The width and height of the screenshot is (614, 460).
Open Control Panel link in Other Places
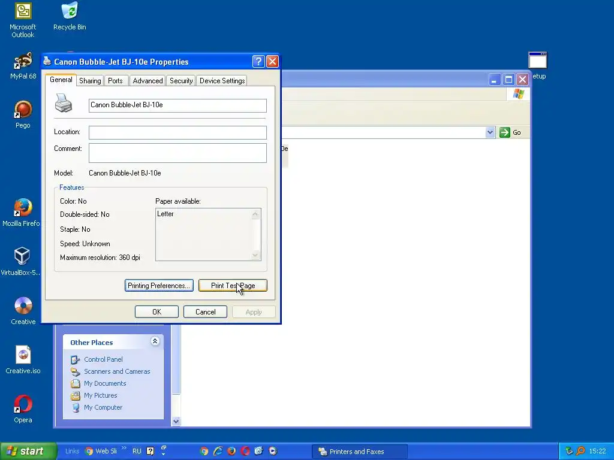pos(103,359)
